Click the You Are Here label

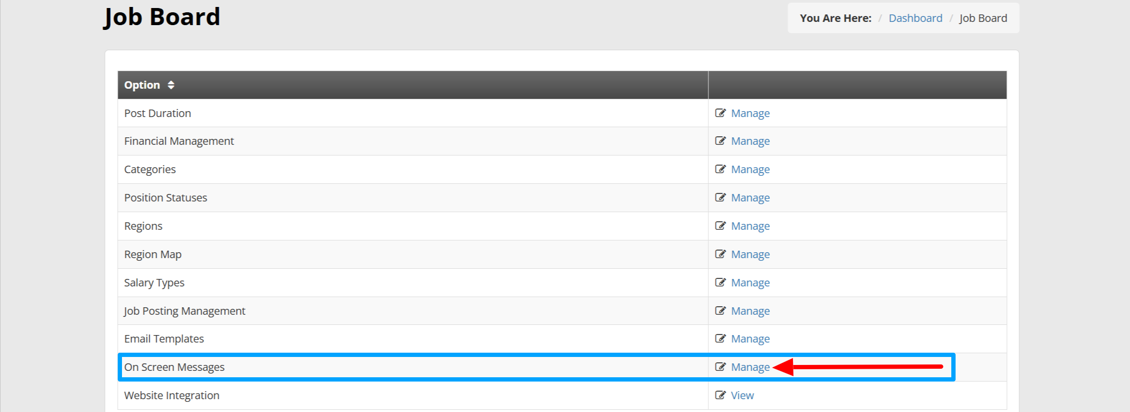click(x=835, y=18)
